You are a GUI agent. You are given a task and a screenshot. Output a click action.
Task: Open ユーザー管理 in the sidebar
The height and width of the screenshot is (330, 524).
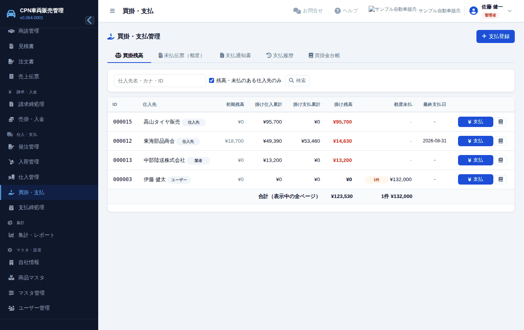click(49, 308)
